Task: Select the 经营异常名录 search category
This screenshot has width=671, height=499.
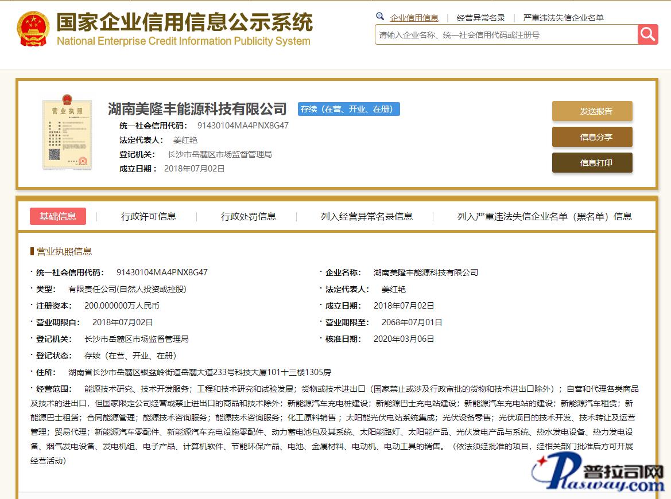Action: [481, 18]
